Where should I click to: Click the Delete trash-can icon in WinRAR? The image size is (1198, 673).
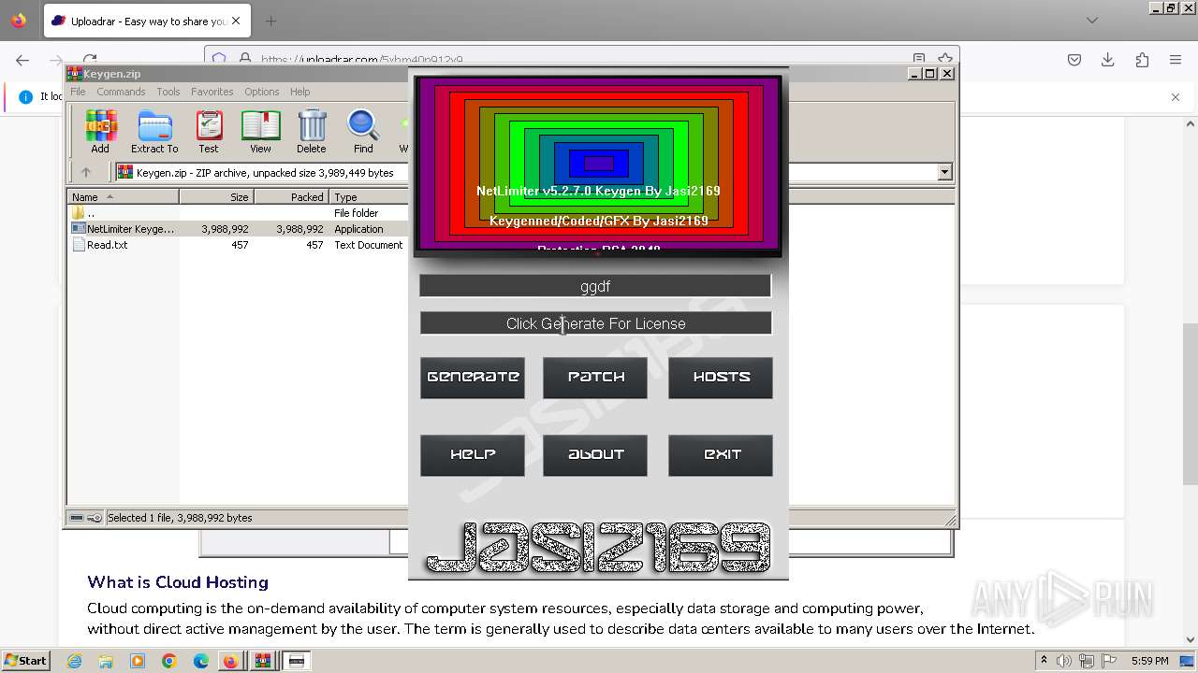(x=312, y=132)
